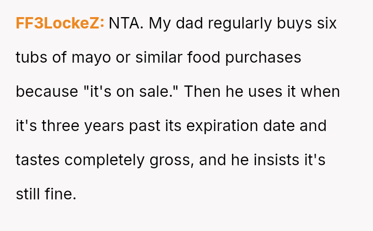
Task: Click the quoted text "it's on sale."
Action: pos(131,92)
